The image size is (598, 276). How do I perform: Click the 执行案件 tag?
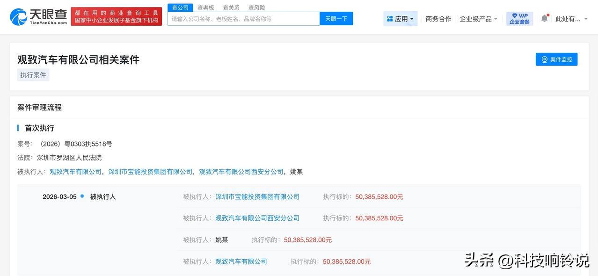[33, 75]
